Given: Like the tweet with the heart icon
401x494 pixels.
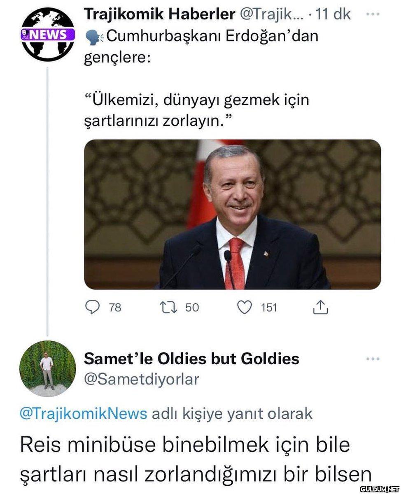Looking at the screenshot, I should [x=245, y=308].
